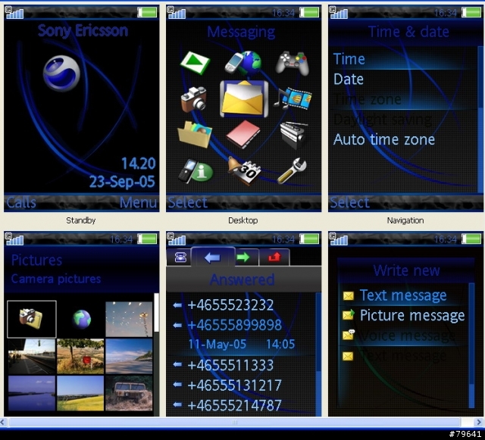485x440 pixels.
Task: Click the Sony Ericsson logo on Standby screen
Action: (x=61, y=73)
